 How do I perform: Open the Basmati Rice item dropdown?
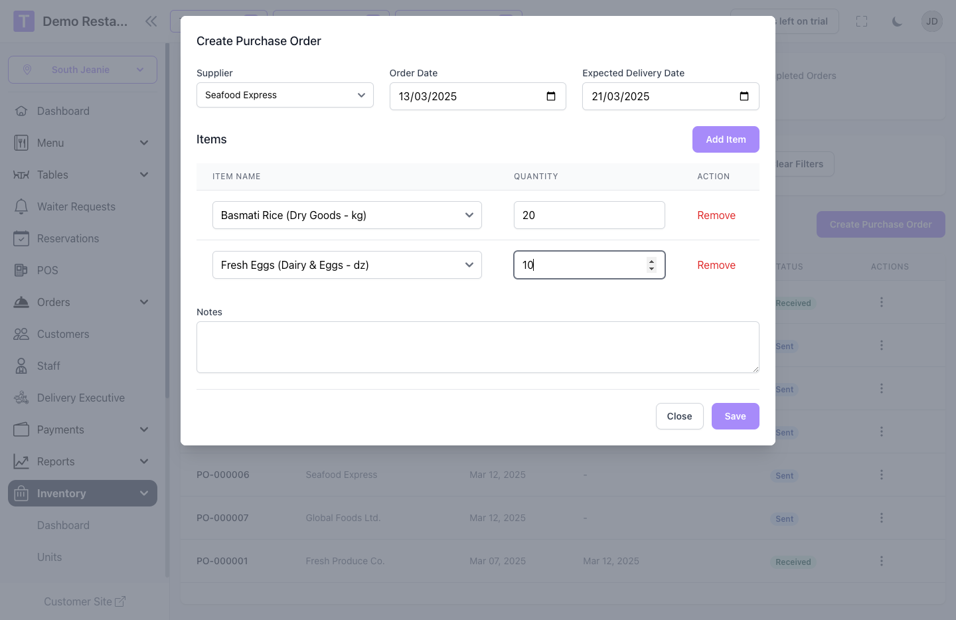coord(347,215)
